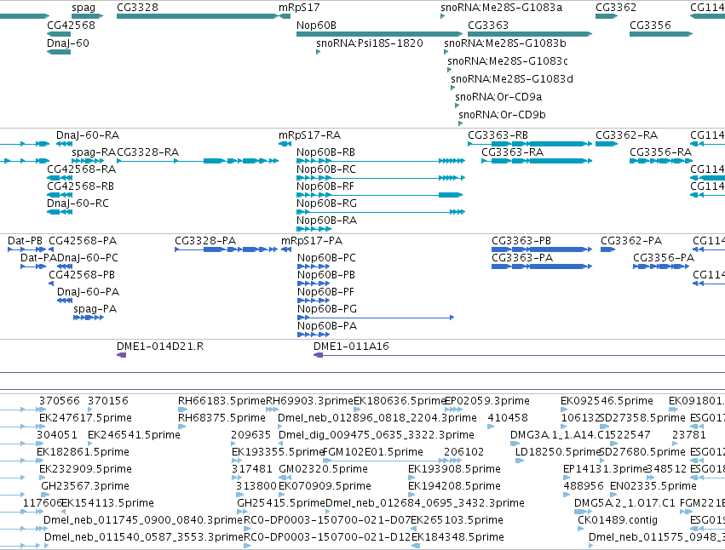Select the CG3356 gene label
Viewport: 725px width, 550px height.
[650, 25]
